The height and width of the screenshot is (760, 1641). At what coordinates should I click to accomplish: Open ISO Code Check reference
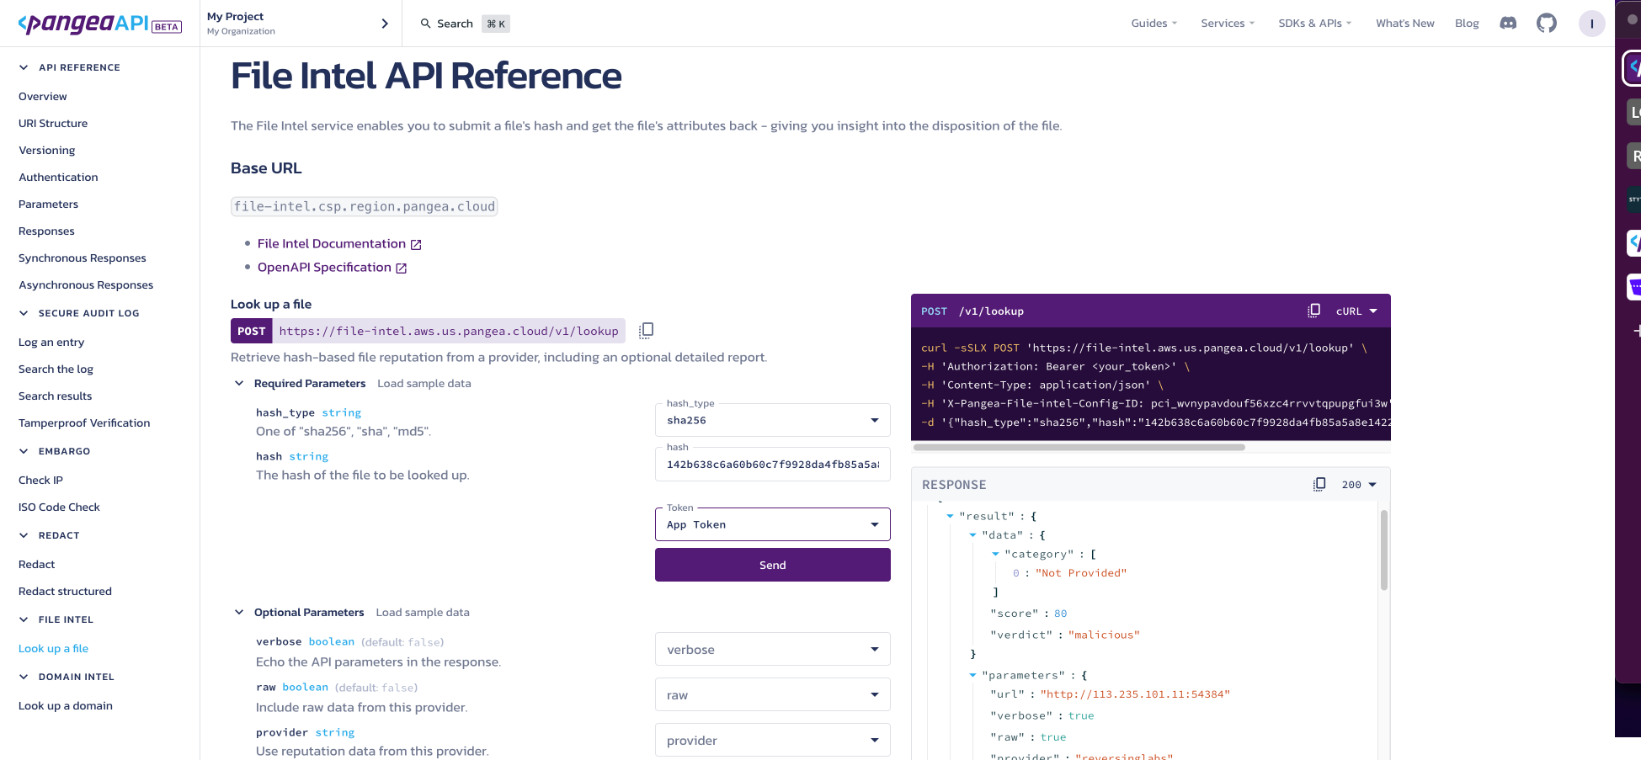pyautogui.click(x=59, y=507)
